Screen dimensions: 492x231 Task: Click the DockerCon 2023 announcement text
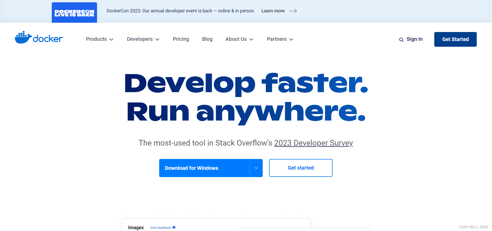[x=181, y=11]
